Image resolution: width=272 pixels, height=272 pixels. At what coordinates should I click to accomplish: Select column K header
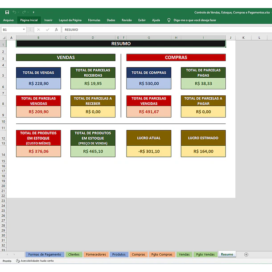(x=243, y=37)
